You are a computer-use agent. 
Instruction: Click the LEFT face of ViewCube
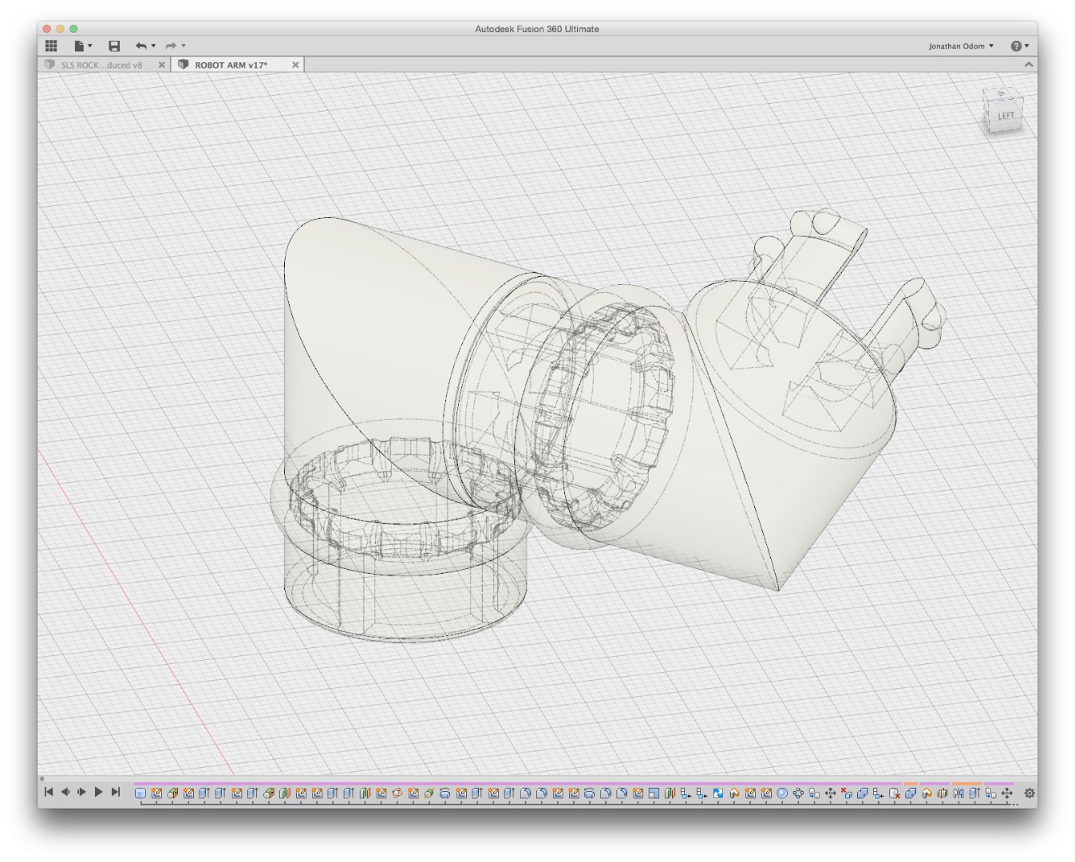1006,117
